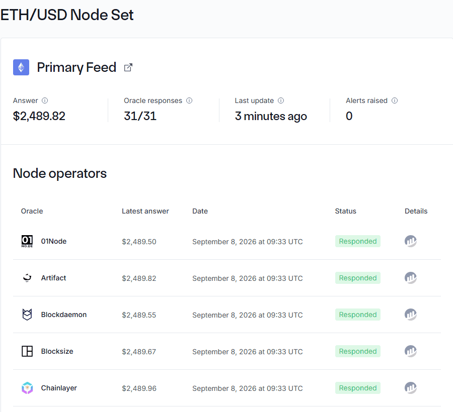
Task: Click the Responded status badge for Artifact
Action: (358, 278)
